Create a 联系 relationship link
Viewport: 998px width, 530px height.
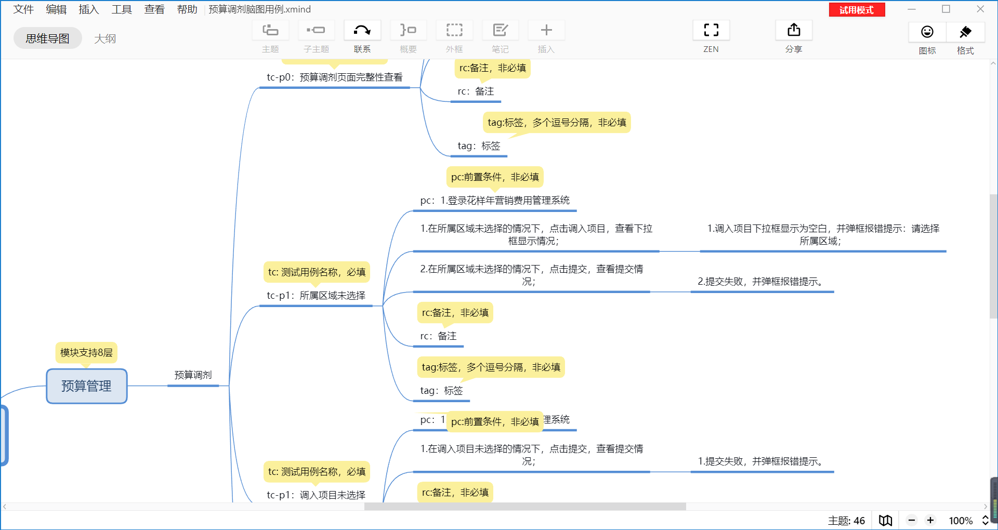(362, 36)
